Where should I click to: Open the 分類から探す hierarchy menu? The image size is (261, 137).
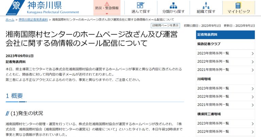pos(173,7)
